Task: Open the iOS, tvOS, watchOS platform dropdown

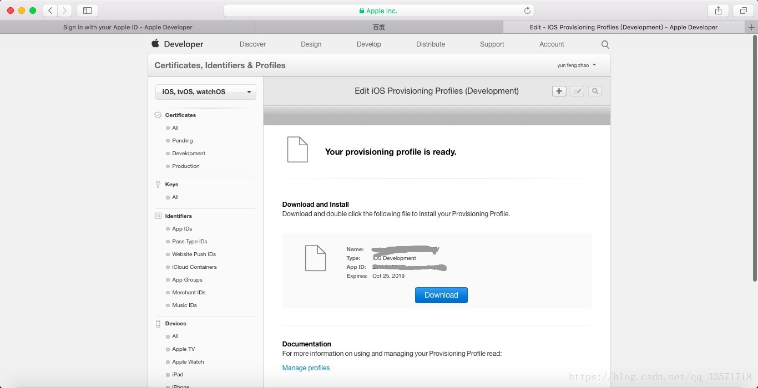Action: [x=206, y=92]
